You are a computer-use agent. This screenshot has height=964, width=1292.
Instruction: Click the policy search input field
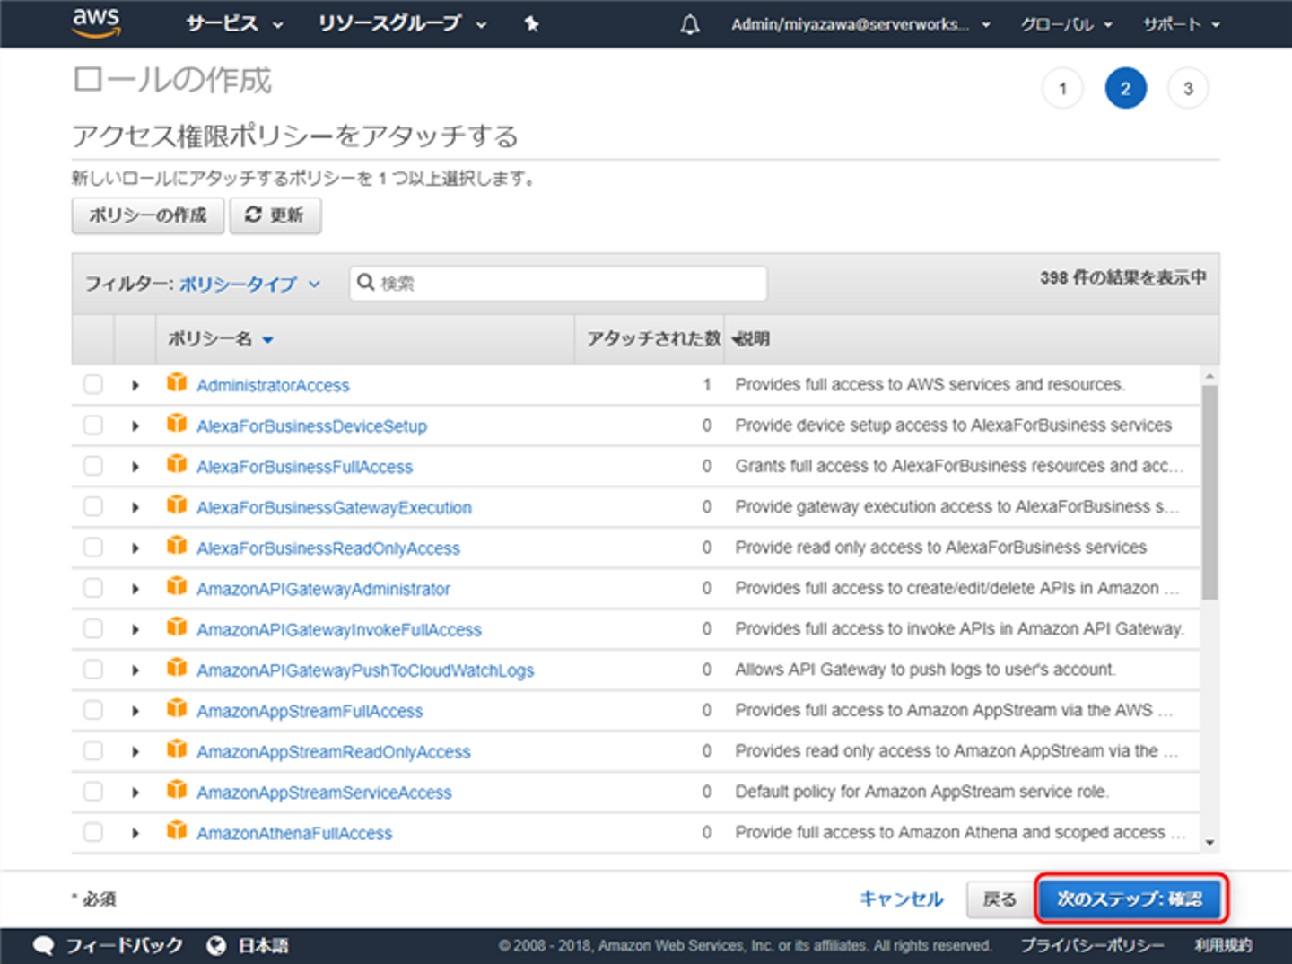point(558,283)
